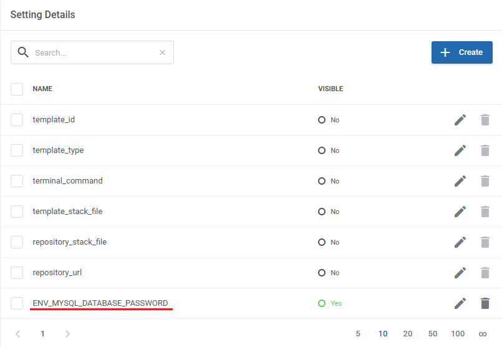Check the template_type row checkbox

[17, 150]
